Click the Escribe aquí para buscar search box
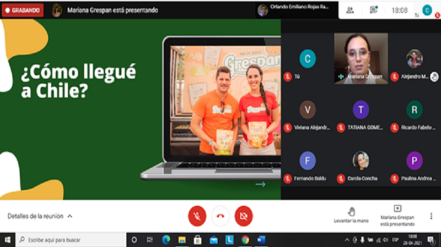The image size is (441, 247). [x=71, y=240]
